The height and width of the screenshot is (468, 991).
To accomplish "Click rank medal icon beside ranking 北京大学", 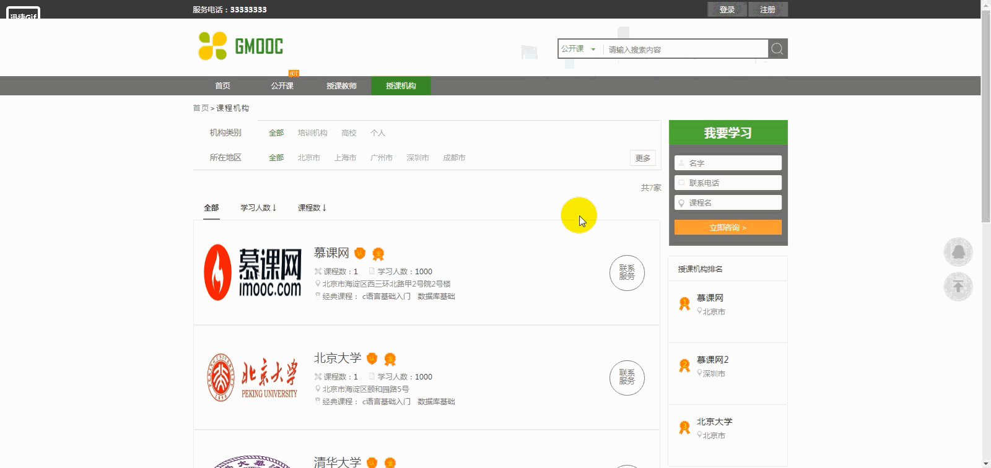I will click(x=684, y=428).
